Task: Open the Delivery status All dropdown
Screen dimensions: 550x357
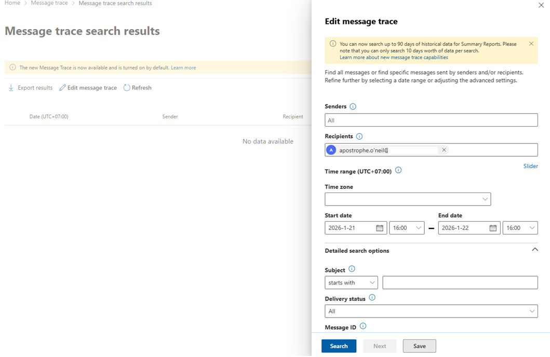Action: (431, 311)
